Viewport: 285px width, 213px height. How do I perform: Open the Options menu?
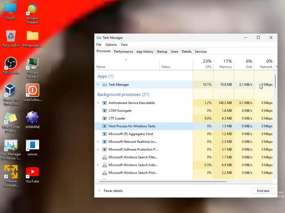(x=111, y=45)
